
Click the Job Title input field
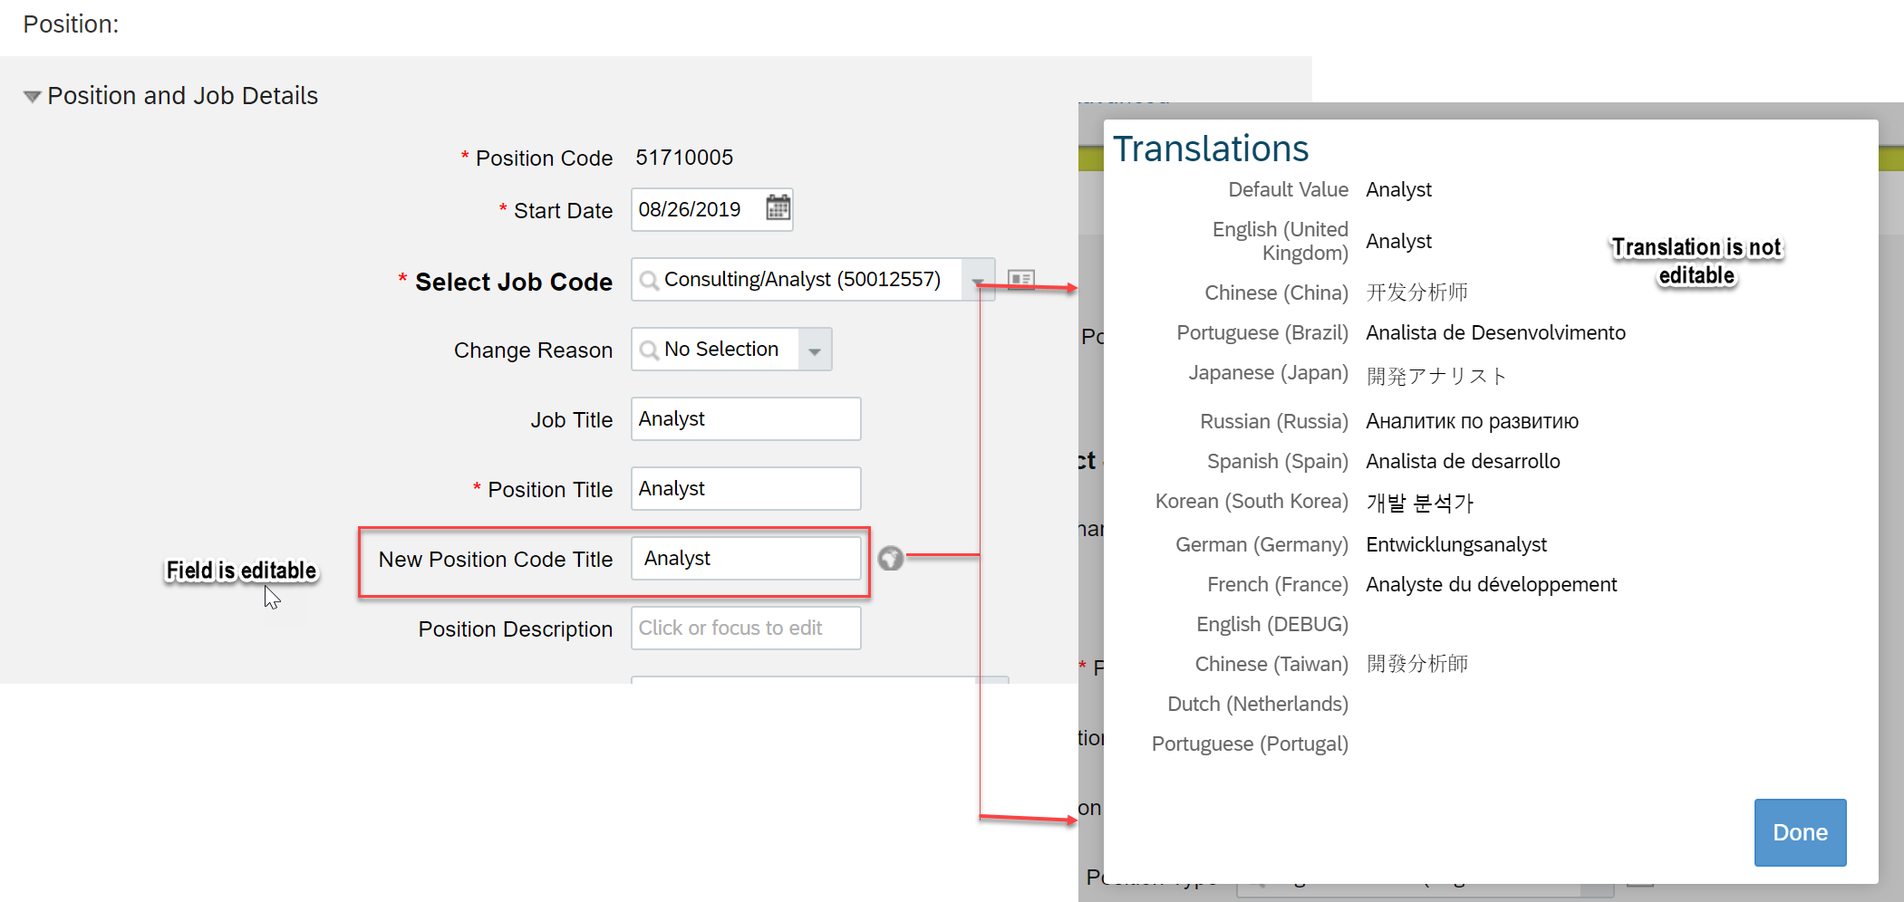pyautogui.click(x=746, y=418)
